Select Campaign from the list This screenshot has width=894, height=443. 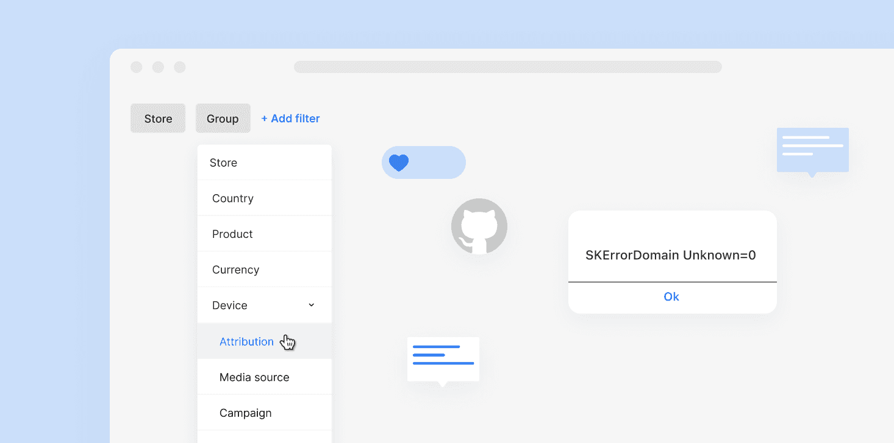[x=245, y=413]
